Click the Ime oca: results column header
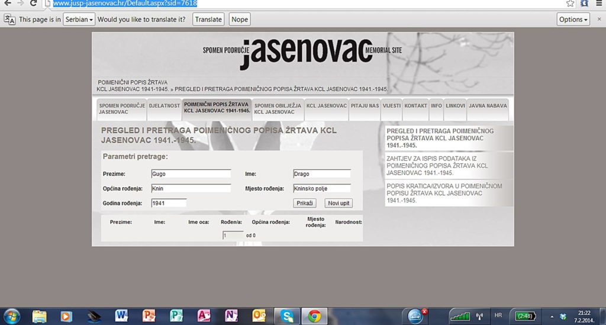Viewport: 606px width, 325px height. (x=199, y=222)
